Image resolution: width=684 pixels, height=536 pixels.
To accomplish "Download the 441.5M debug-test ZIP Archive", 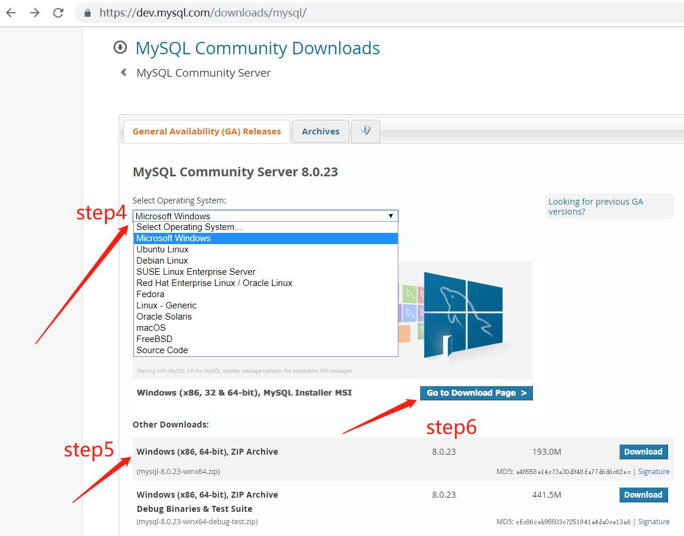I will tap(643, 495).
